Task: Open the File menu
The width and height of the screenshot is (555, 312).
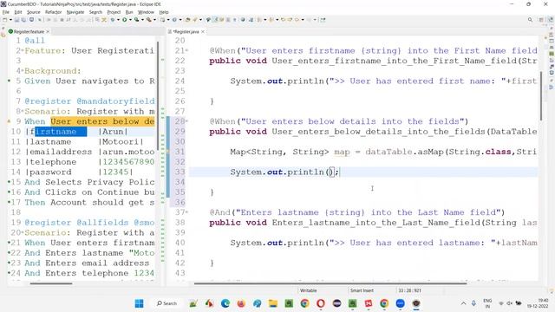Action: tap(6, 12)
